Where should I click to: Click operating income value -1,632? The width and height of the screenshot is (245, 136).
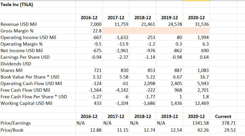click(122, 37)
